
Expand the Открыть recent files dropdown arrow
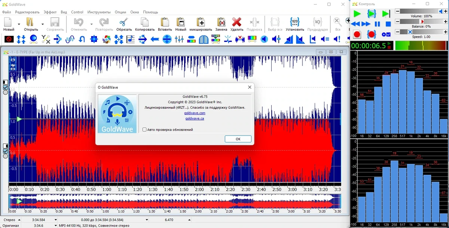tap(43, 24)
